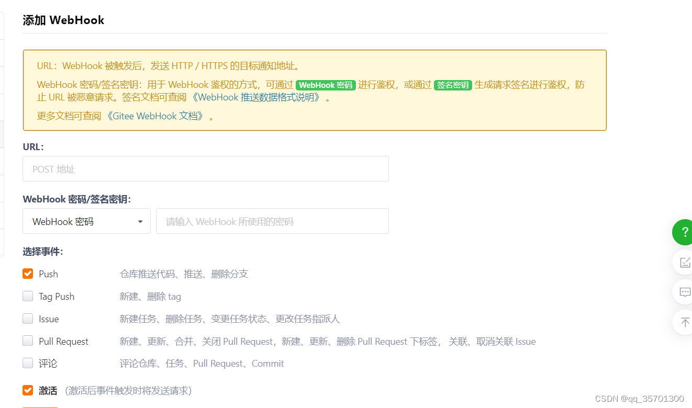Viewport: 692px width, 408px height.
Task: Click the POST 地址 URL input field
Action: pyautogui.click(x=206, y=168)
